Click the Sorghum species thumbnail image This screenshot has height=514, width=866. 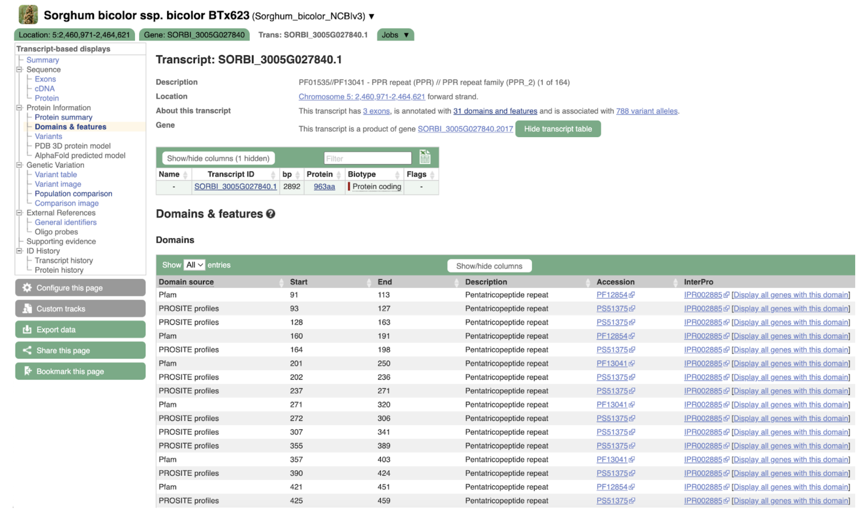pyautogui.click(x=28, y=15)
